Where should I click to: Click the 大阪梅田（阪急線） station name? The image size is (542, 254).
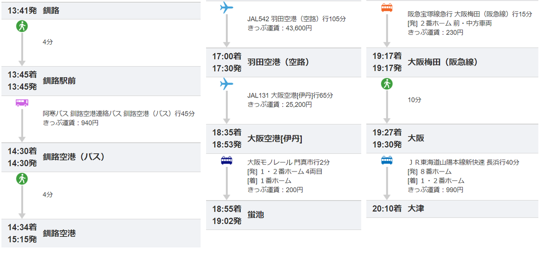[x=443, y=62]
